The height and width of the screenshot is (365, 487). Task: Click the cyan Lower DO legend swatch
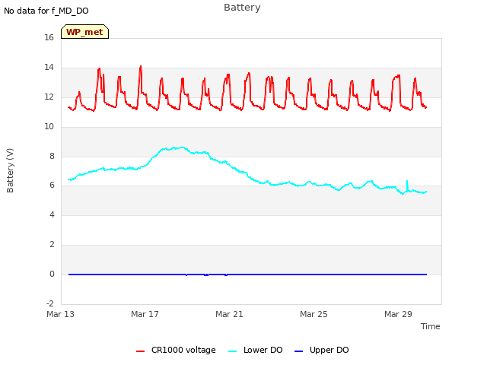point(232,351)
